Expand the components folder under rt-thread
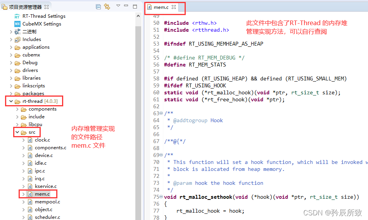The width and height of the screenshot is (368, 220). [x=17, y=109]
